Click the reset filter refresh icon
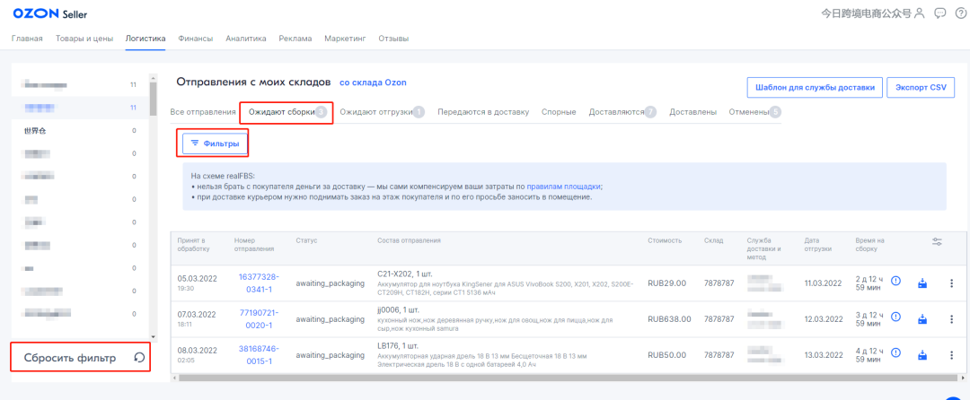The height and width of the screenshot is (400, 970). coord(139,358)
